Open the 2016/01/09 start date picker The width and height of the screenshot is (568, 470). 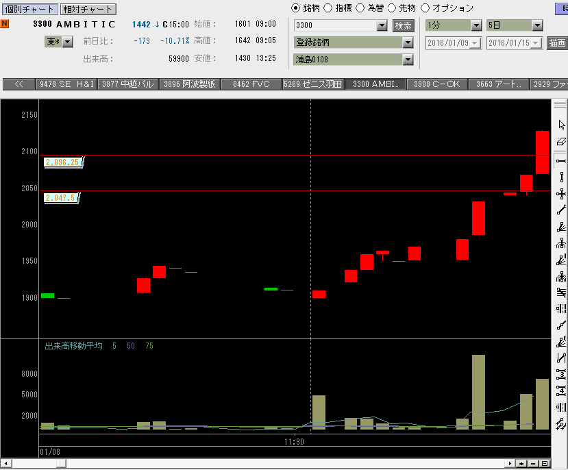(x=476, y=43)
